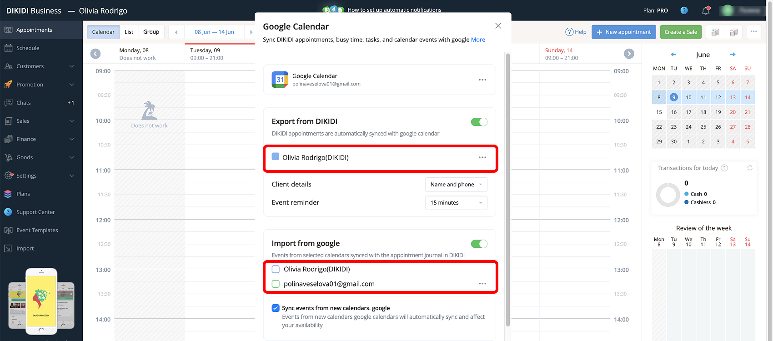Click the Promotion rocket icon in sidebar
The image size is (773, 341).
(8, 85)
